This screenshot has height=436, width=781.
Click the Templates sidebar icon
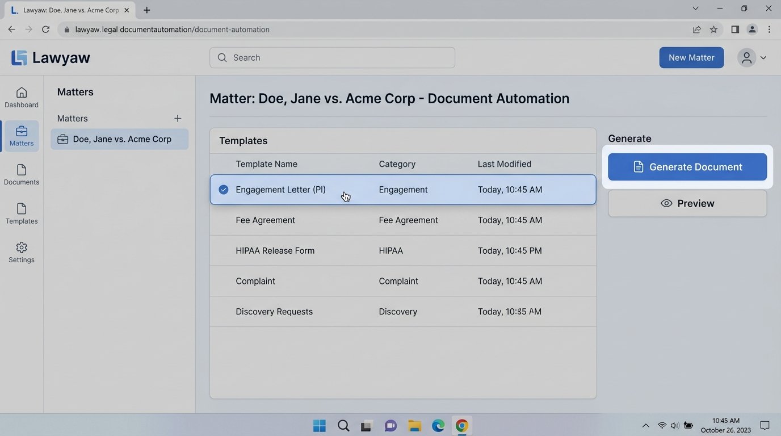click(x=21, y=213)
